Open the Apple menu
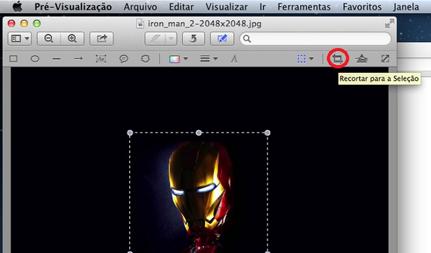Screen dimensions: 431x253 [x=18, y=7]
